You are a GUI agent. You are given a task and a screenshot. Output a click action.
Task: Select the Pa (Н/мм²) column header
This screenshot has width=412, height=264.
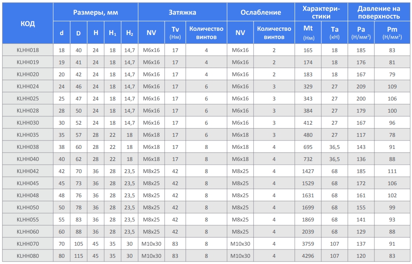pos(361,33)
